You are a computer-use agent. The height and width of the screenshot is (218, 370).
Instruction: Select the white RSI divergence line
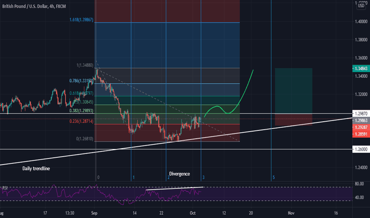tap(175, 189)
